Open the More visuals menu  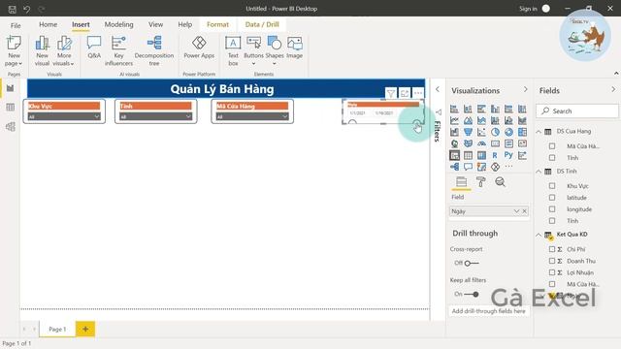point(64,51)
